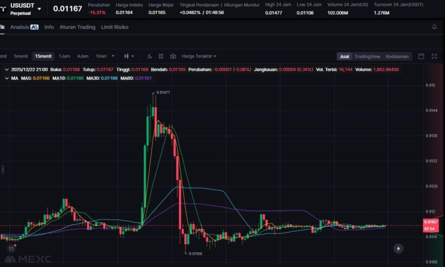445x267 pixels.
Task: Click the lightning quick-trade button
Action: tap(399, 248)
